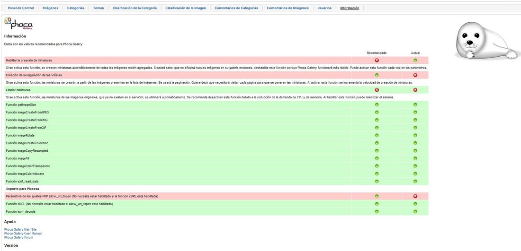Click Actual red icon for Paginación de Viñetas
This screenshot has width=521, height=251.
[x=415, y=75]
